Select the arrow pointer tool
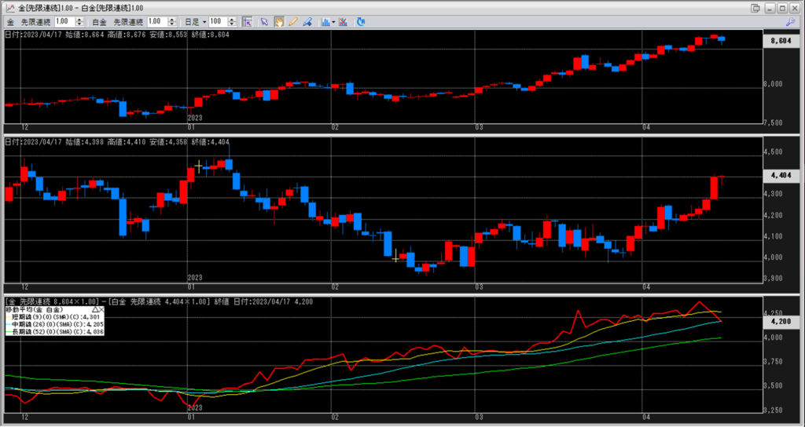The height and width of the screenshot is (427, 805). [x=264, y=22]
